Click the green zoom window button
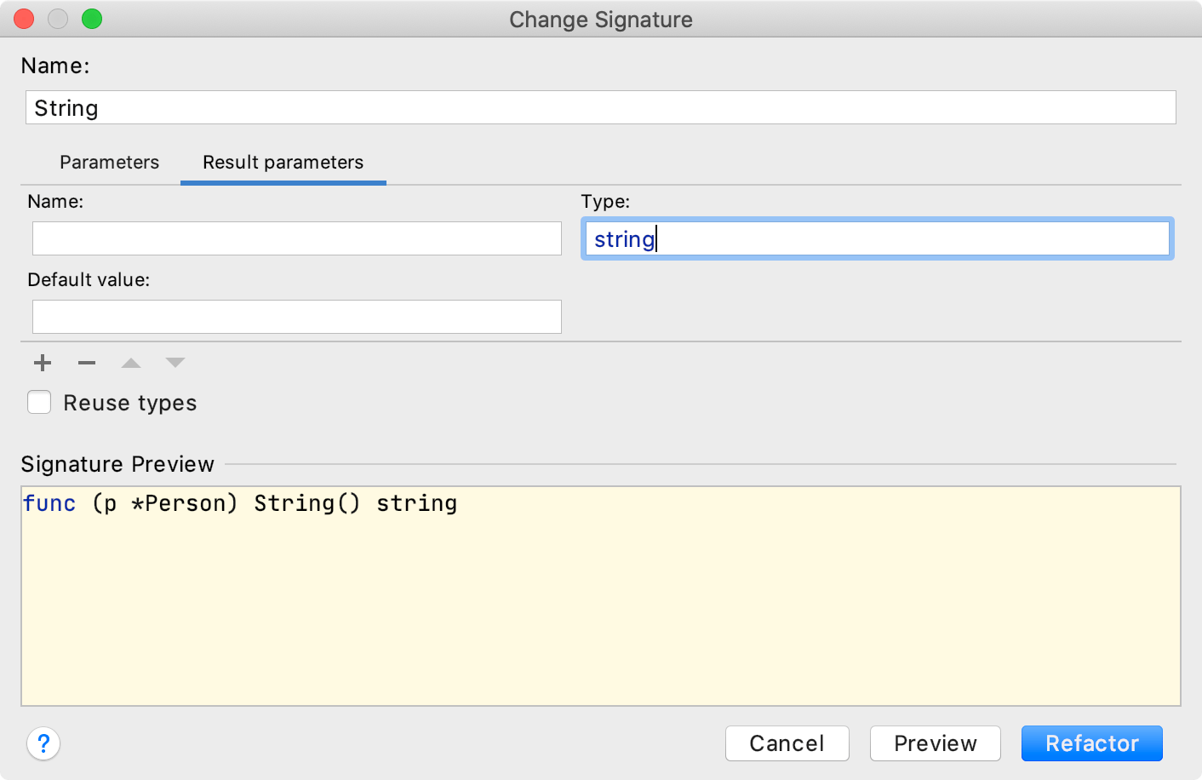1202x780 pixels. [x=92, y=18]
